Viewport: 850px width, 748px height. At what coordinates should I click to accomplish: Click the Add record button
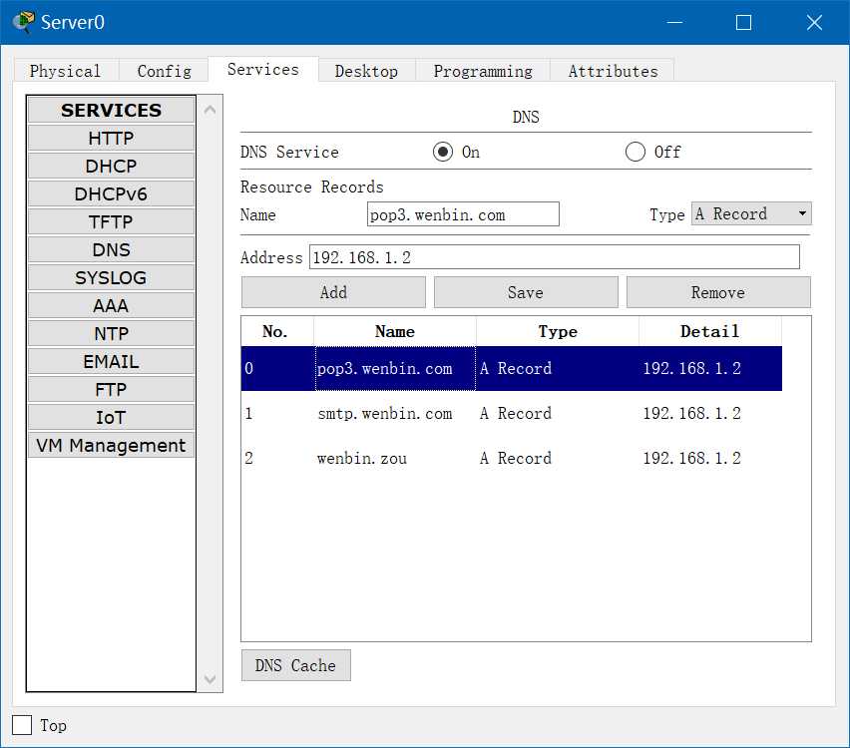[x=333, y=292]
